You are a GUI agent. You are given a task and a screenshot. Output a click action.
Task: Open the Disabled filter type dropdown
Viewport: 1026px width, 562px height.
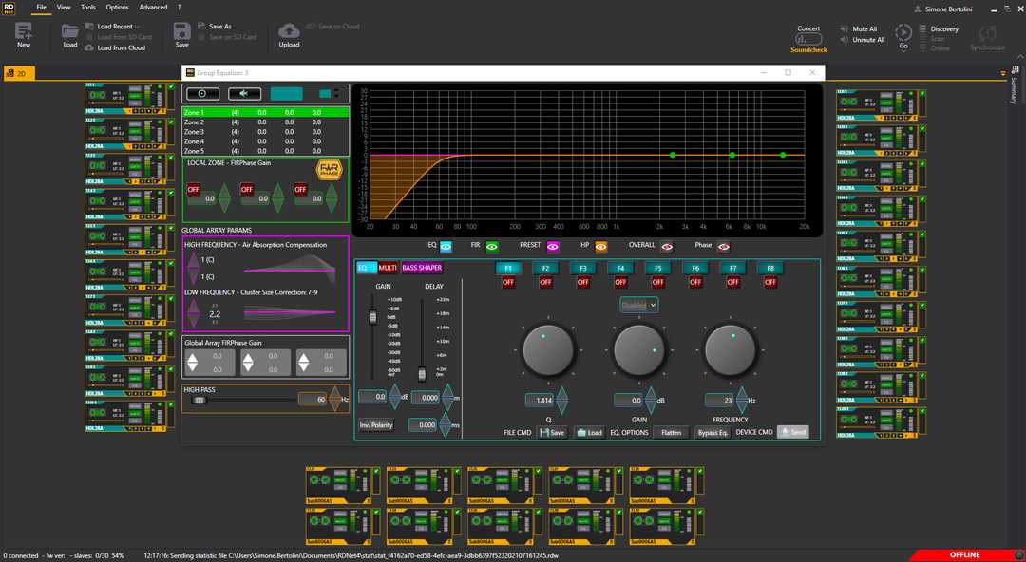coord(638,305)
